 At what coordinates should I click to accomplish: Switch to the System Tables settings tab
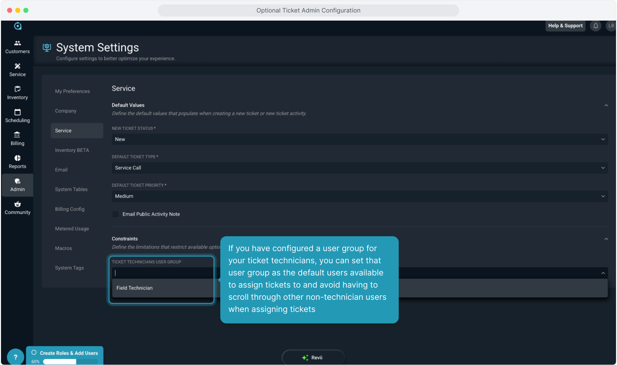click(x=71, y=189)
